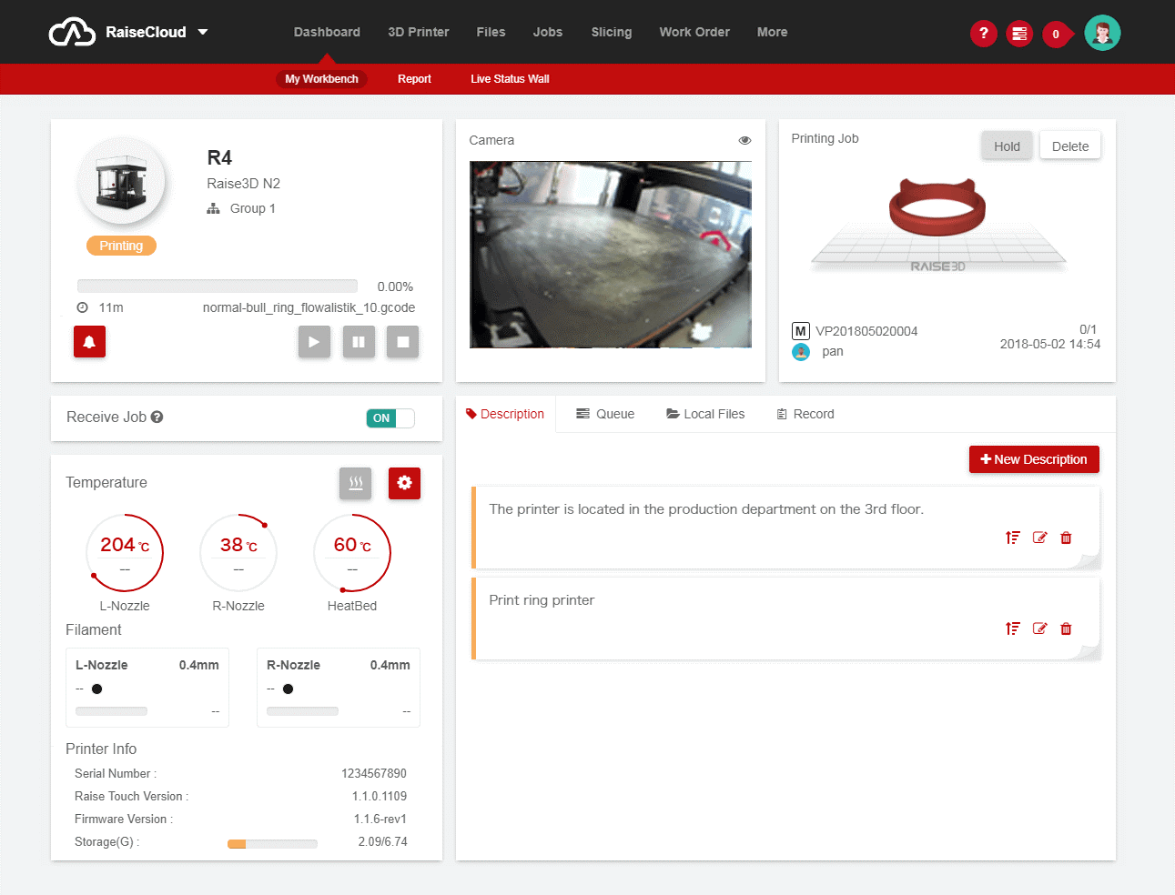The image size is (1175, 895).
Task: Switch to the Queue tab
Action: point(605,414)
